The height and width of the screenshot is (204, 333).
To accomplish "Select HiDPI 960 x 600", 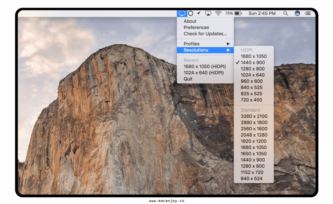I will click(x=254, y=81).
